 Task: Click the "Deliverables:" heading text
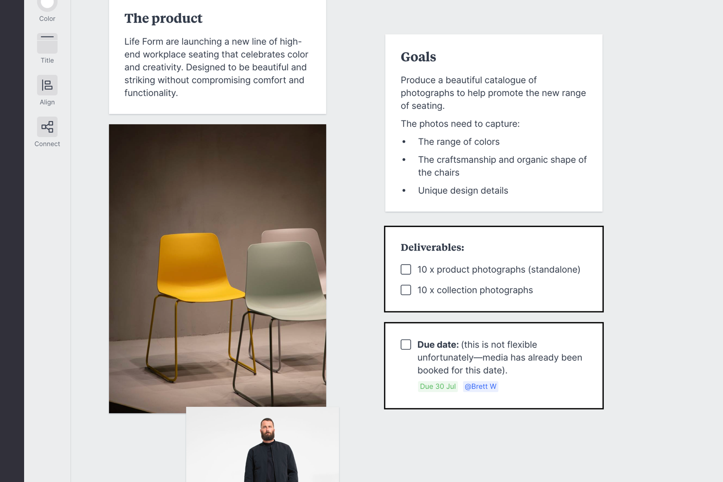coord(432,247)
